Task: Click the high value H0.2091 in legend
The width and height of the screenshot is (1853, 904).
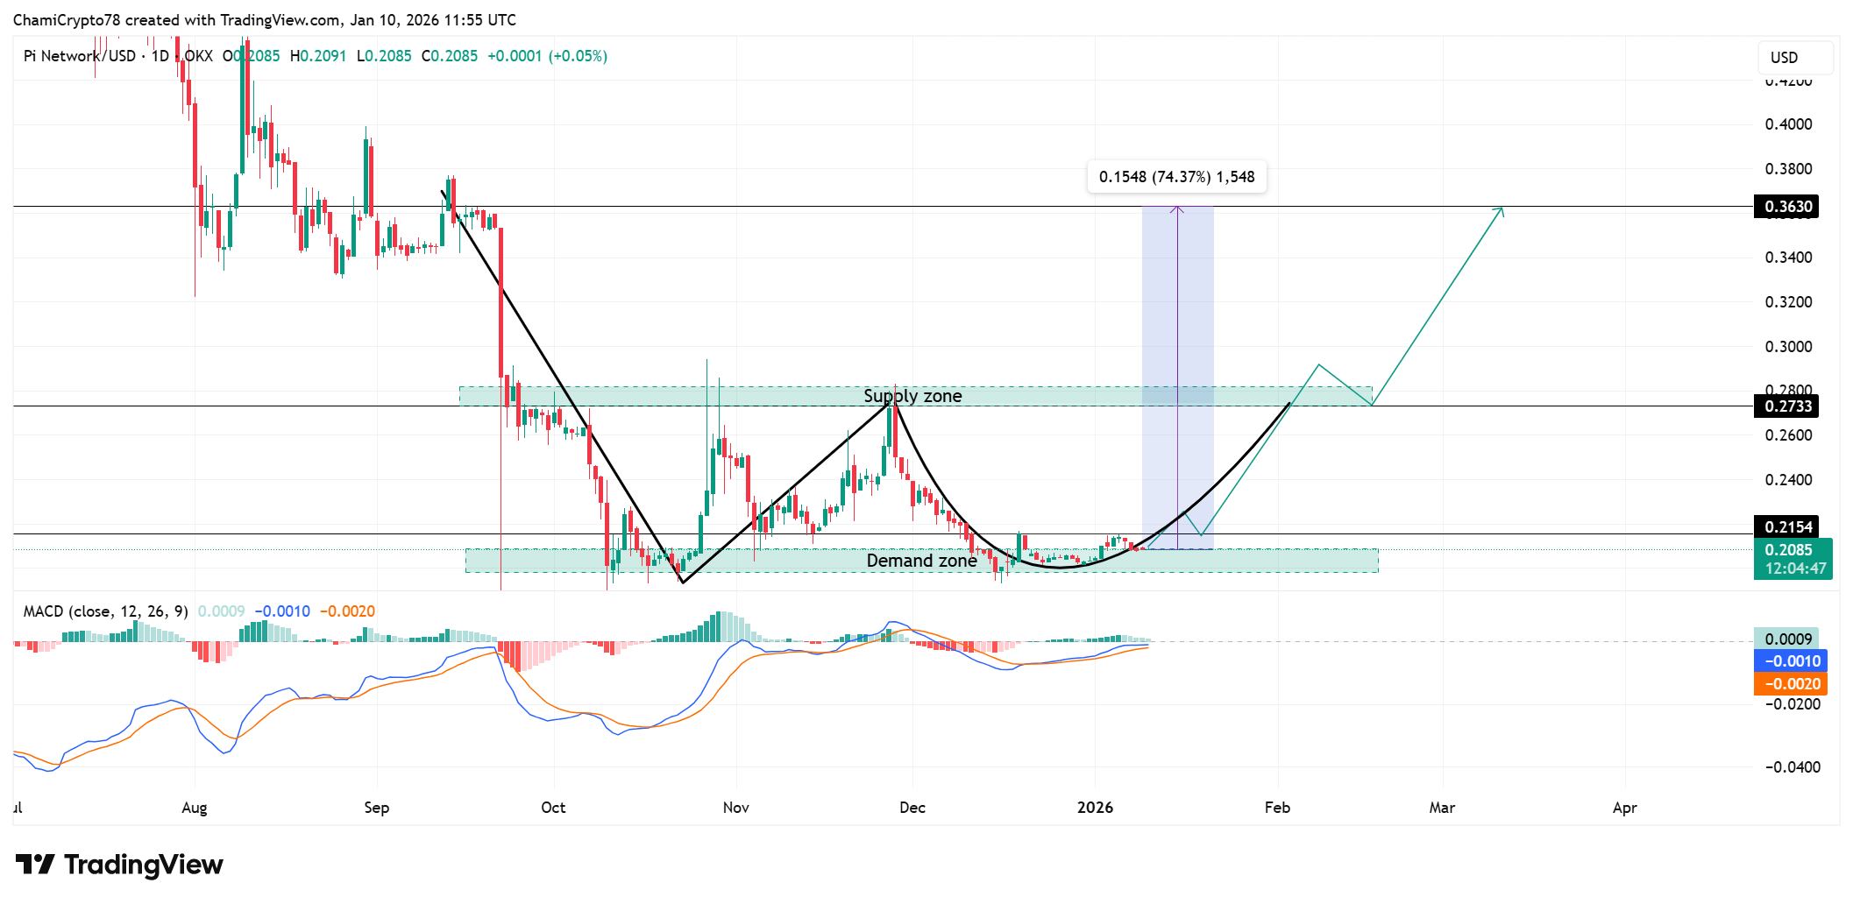Action: (x=318, y=55)
